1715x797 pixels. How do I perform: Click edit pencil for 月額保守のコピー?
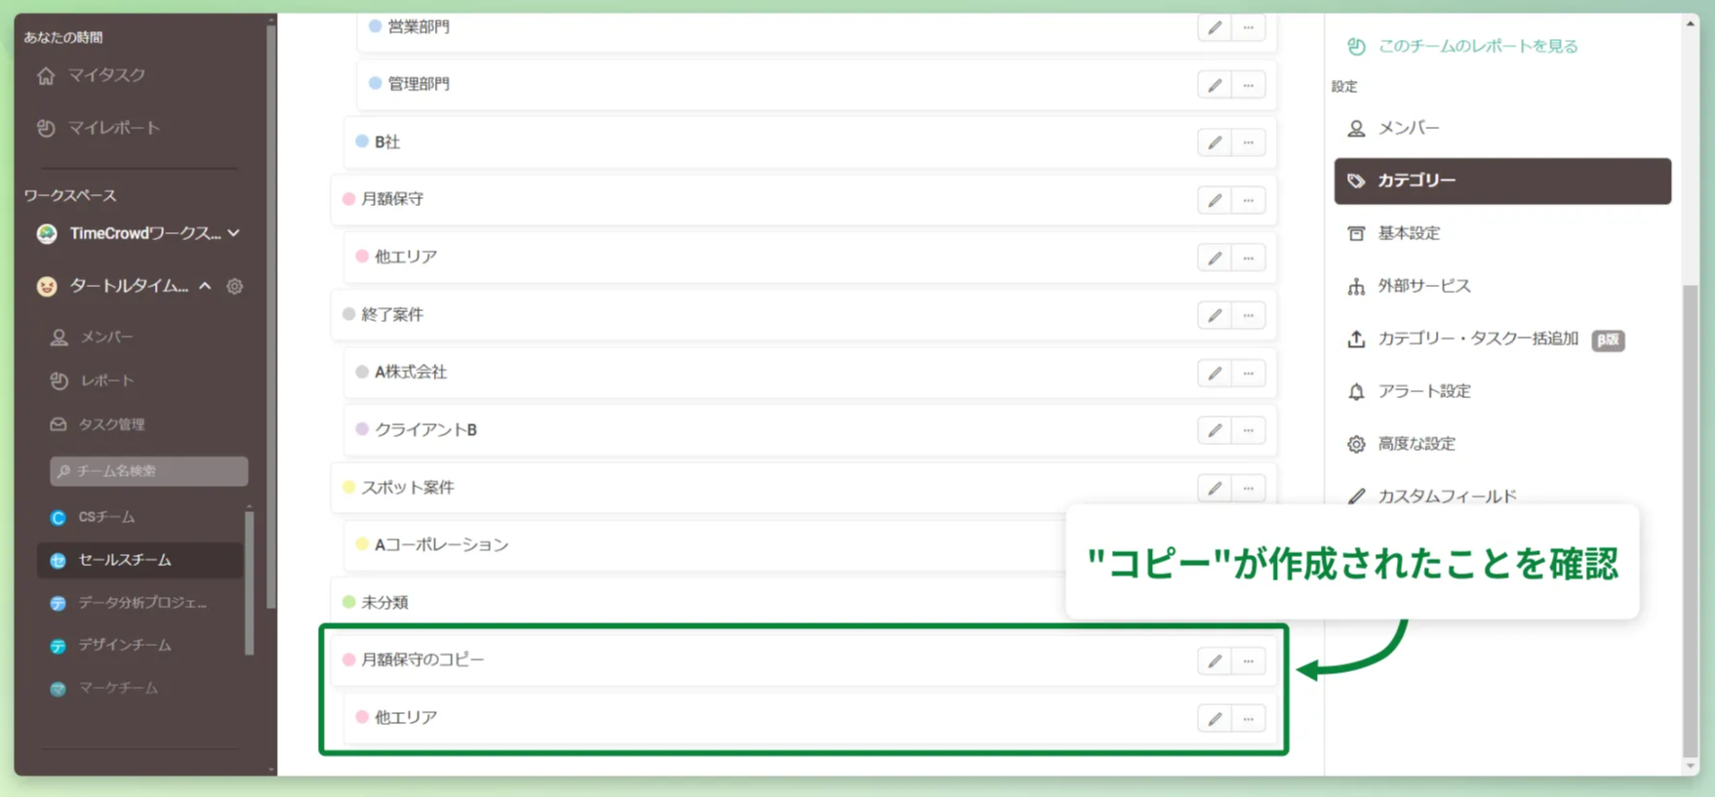point(1215,660)
